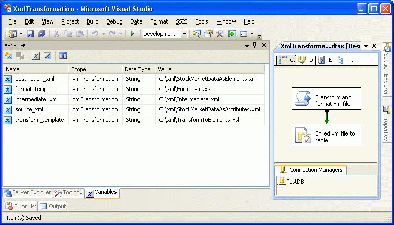
Task: Toggle Show System Variables icon
Action: (36, 56)
